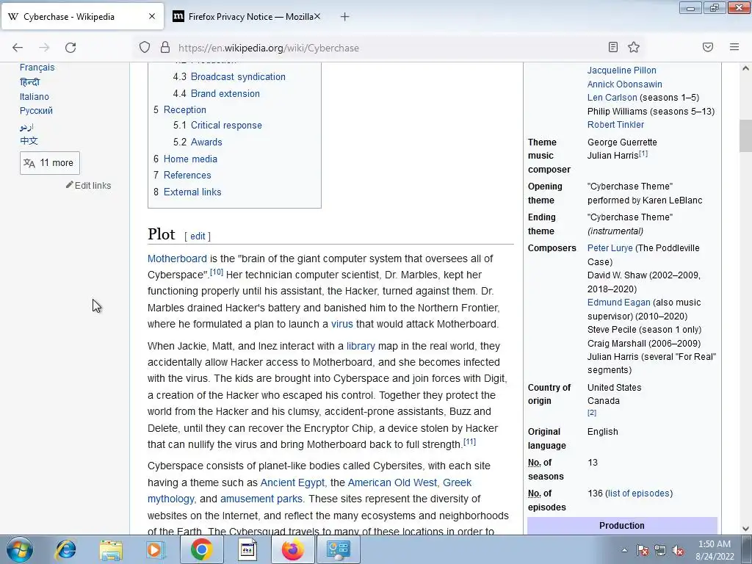This screenshot has width=752, height=564.
Task: Expand the 11 more languages button
Action: pyautogui.click(x=50, y=163)
